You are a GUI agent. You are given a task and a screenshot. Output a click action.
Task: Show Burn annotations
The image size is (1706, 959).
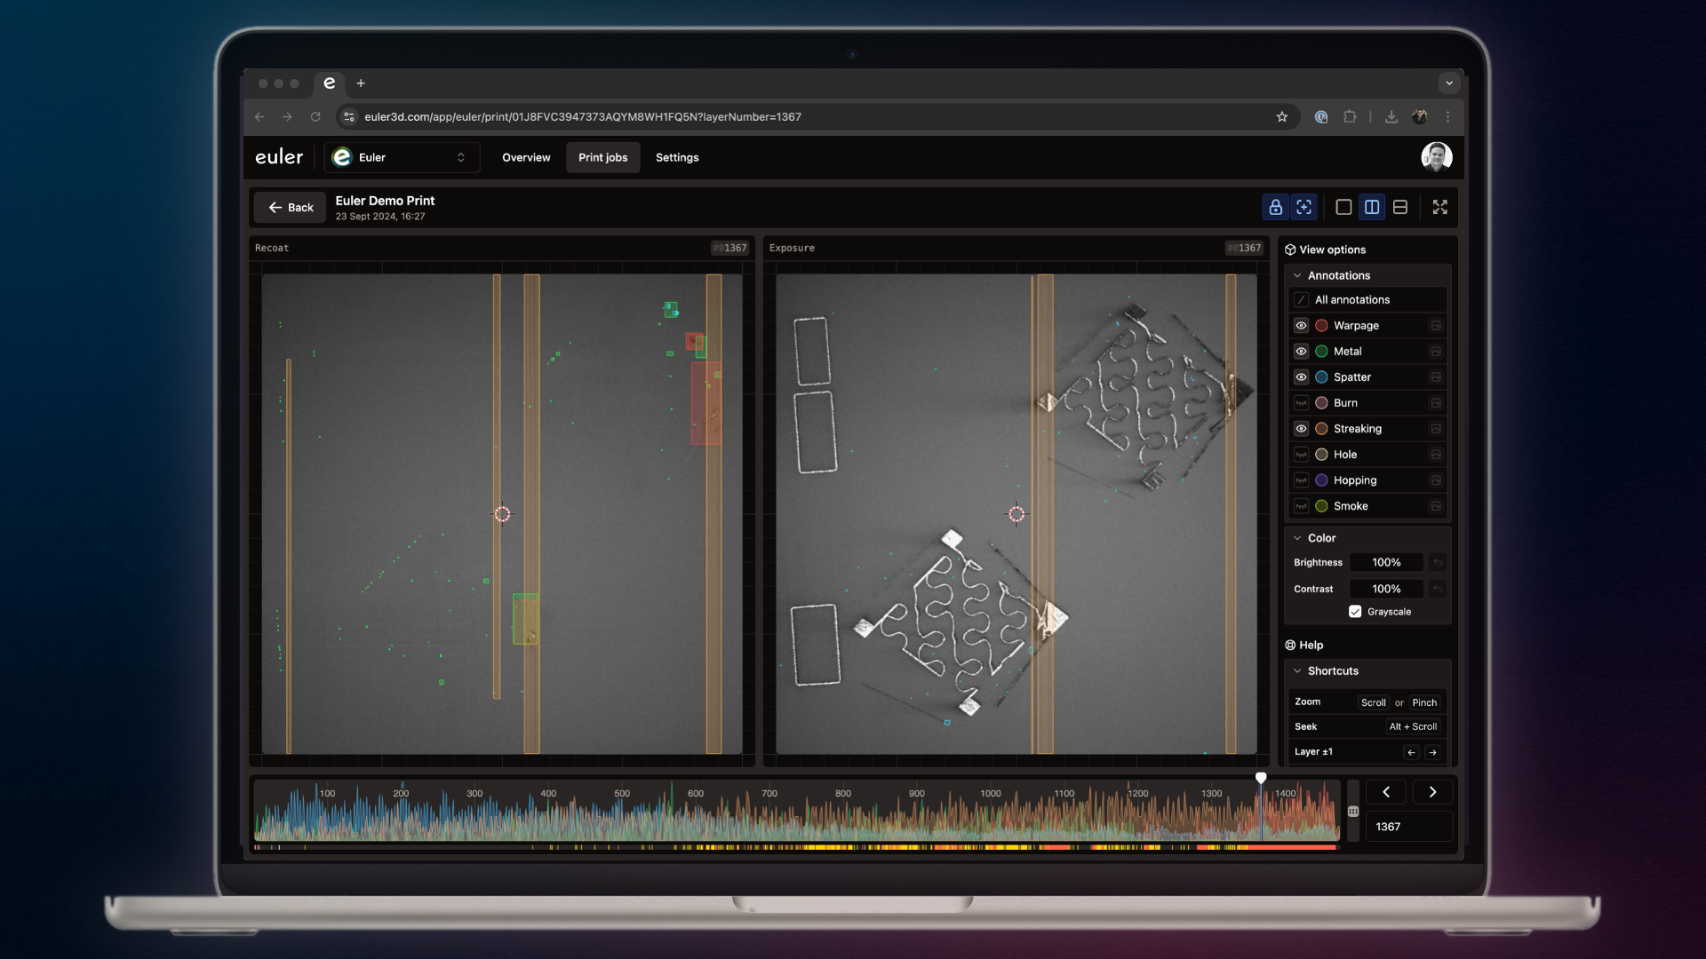tap(1301, 403)
